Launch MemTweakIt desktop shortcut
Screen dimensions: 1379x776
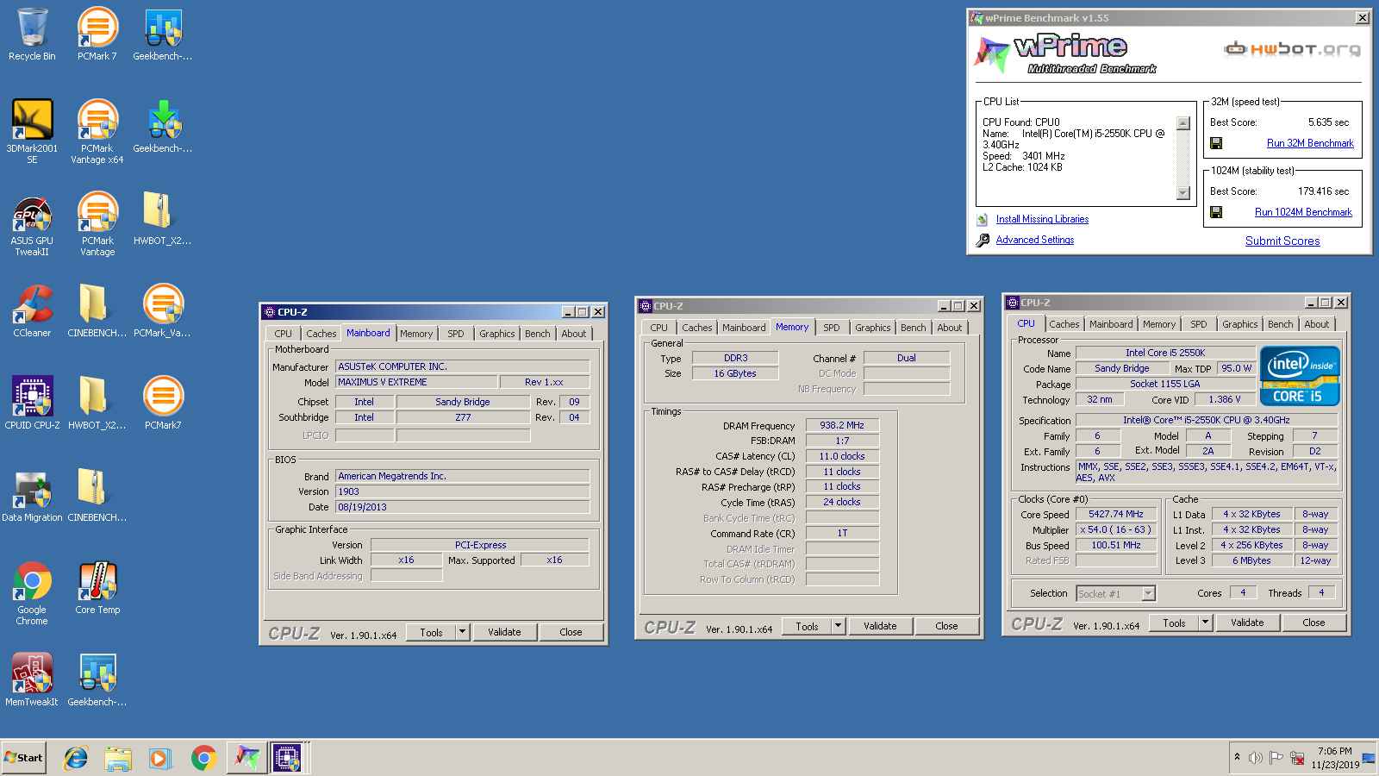click(x=32, y=679)
